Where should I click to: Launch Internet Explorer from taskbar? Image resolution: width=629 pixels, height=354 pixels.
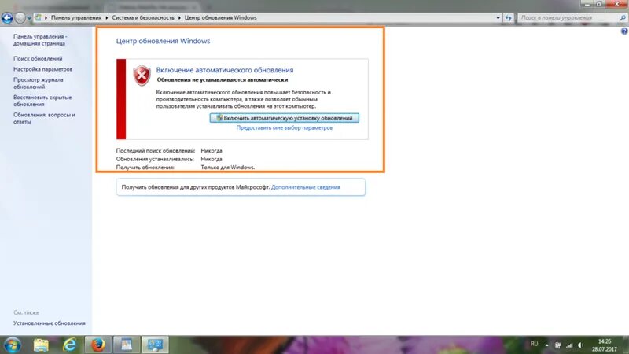pos(69,345)
